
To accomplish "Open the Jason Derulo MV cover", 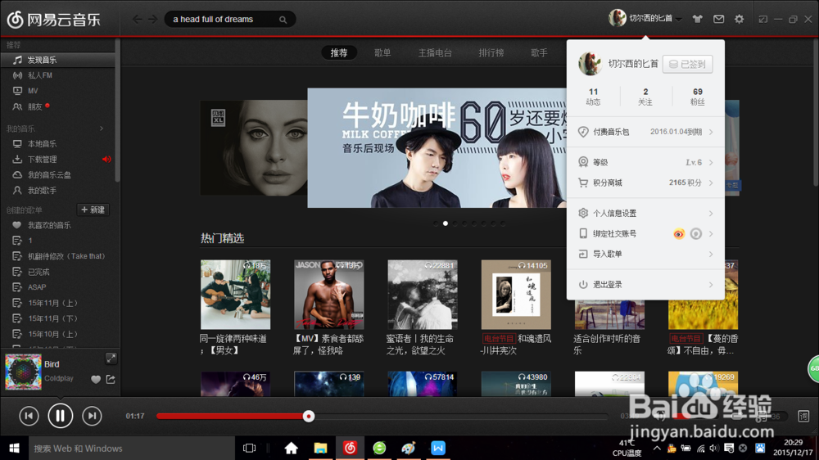I will (x=329, y=295).
